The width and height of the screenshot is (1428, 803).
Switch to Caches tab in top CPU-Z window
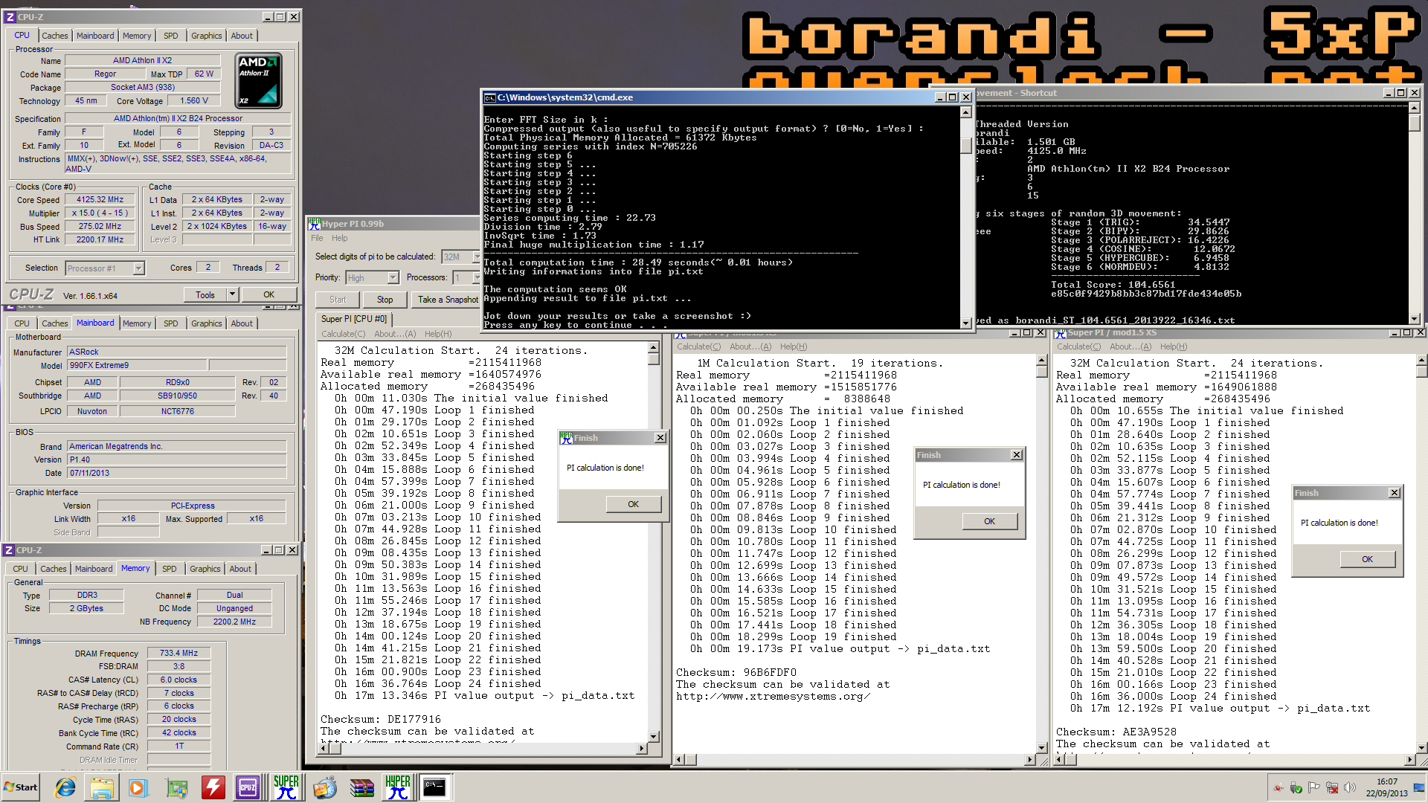(x=55, y=36)
